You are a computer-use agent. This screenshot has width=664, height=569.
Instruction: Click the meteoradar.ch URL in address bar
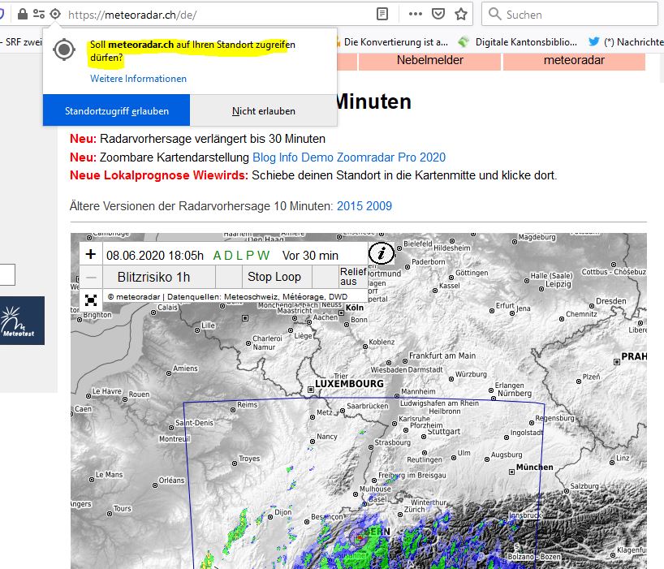[x=132, y=15]
